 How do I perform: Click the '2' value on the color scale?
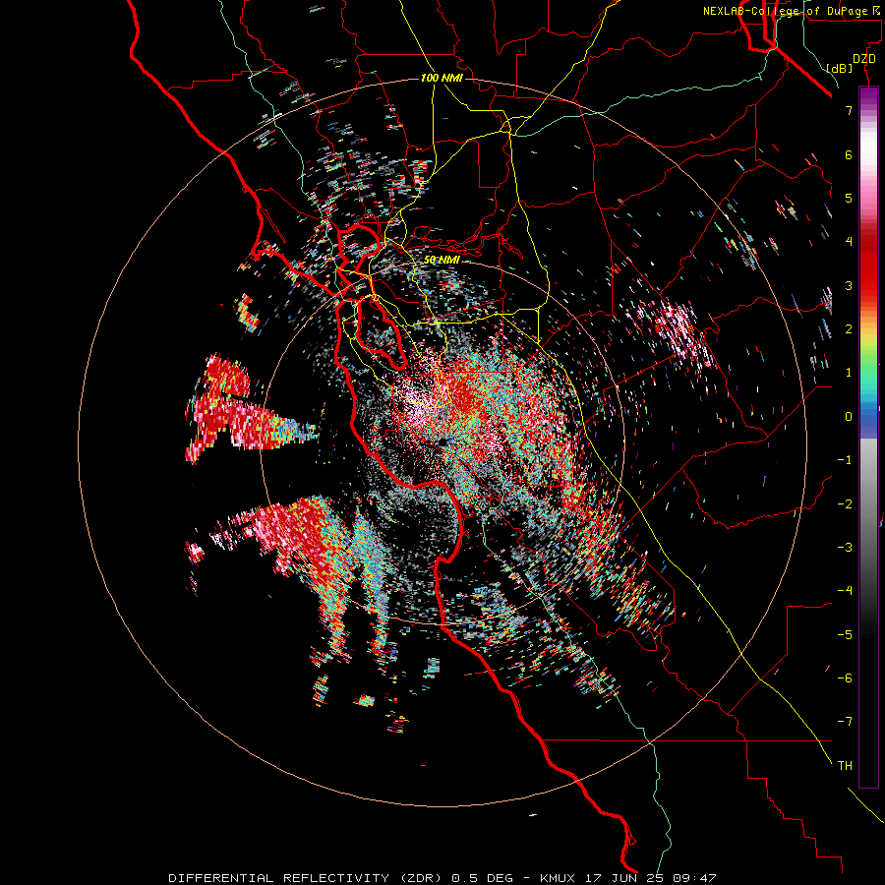click(x=849, y=329)
